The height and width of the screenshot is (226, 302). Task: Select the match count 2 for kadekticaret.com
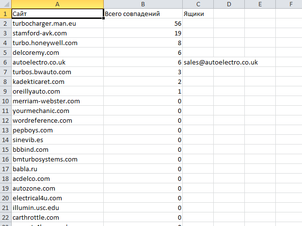[x=143, y=81]
